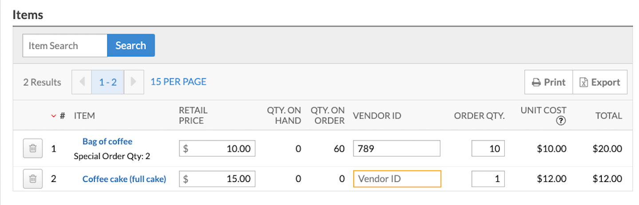The image size is (639, 205).
Task: Open the 15 PER PAGE selector
Action: coord(178,82)
